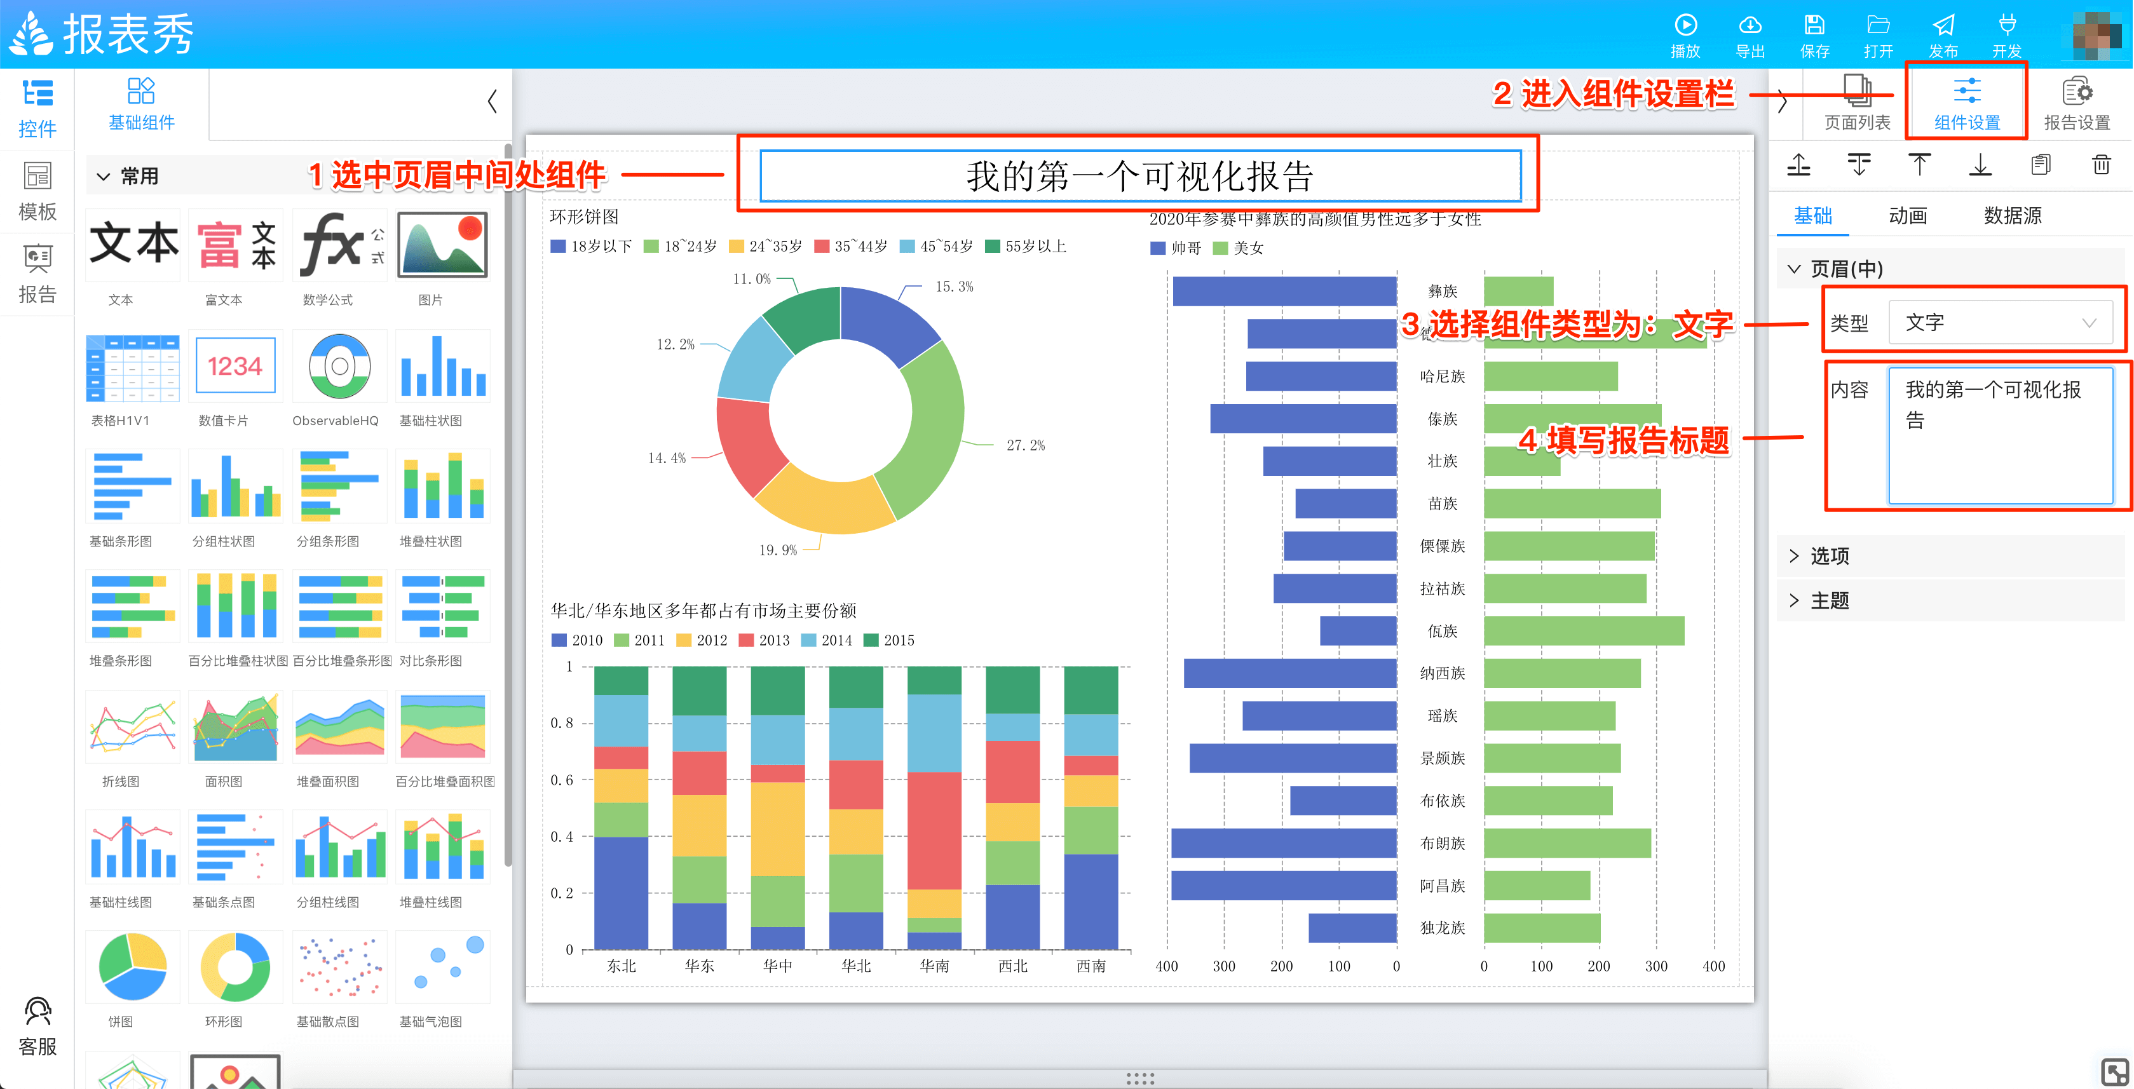Toggle the 2013 legend item

[x=764, y=640]
